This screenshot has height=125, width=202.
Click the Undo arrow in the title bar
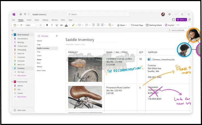(25, 14)
